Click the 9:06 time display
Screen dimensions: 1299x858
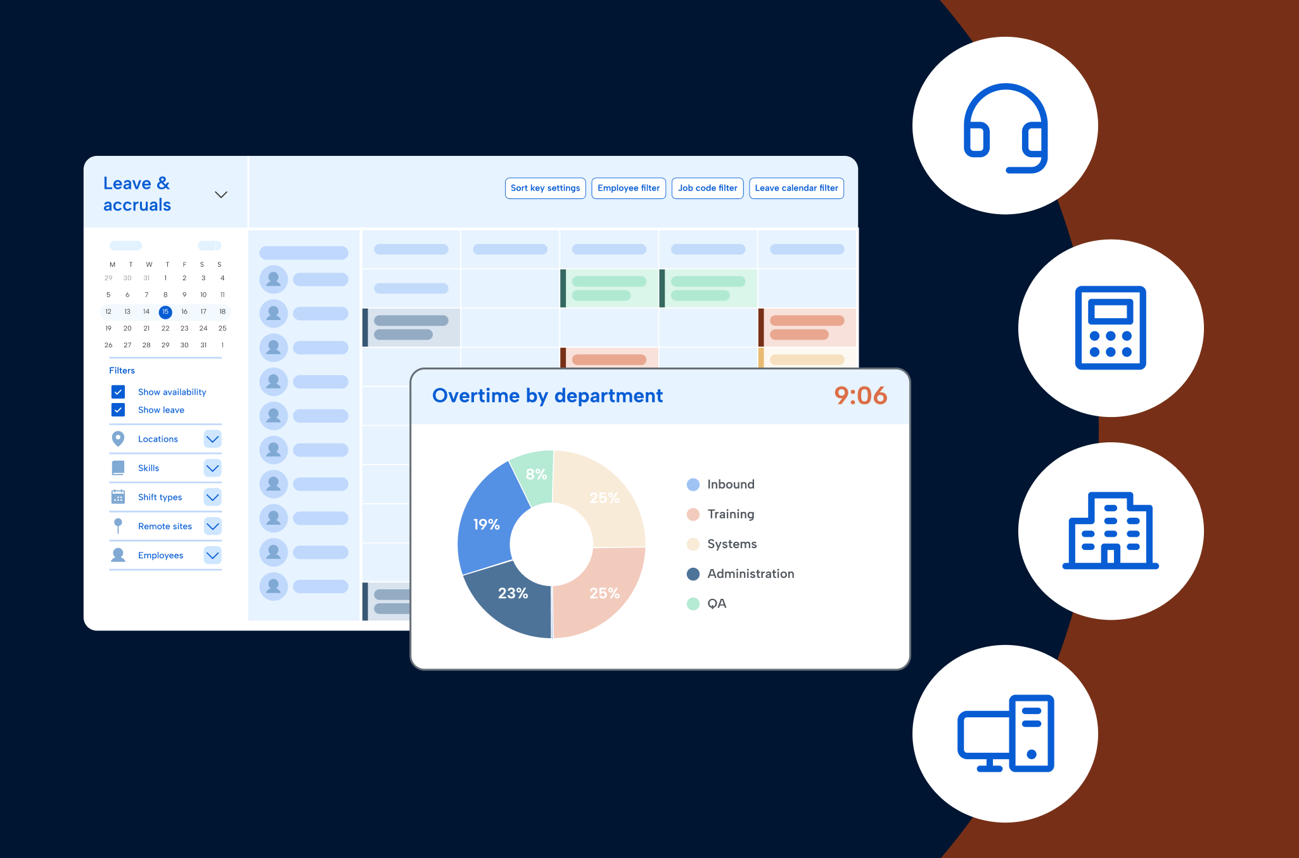861,395
